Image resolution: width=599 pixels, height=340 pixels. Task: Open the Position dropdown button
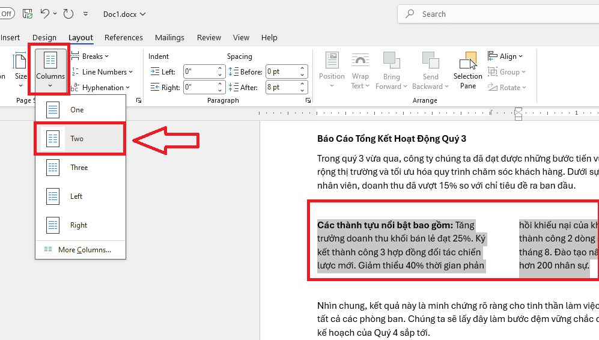click(332, 71)
